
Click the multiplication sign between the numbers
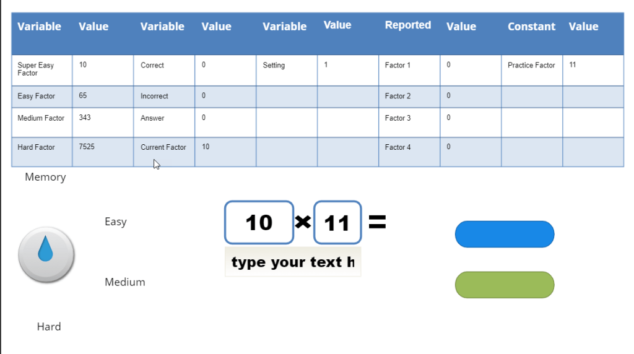303,222
